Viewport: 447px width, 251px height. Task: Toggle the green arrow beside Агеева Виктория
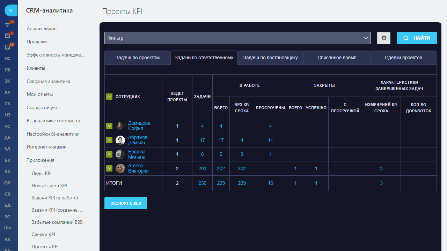coord(109,168)
